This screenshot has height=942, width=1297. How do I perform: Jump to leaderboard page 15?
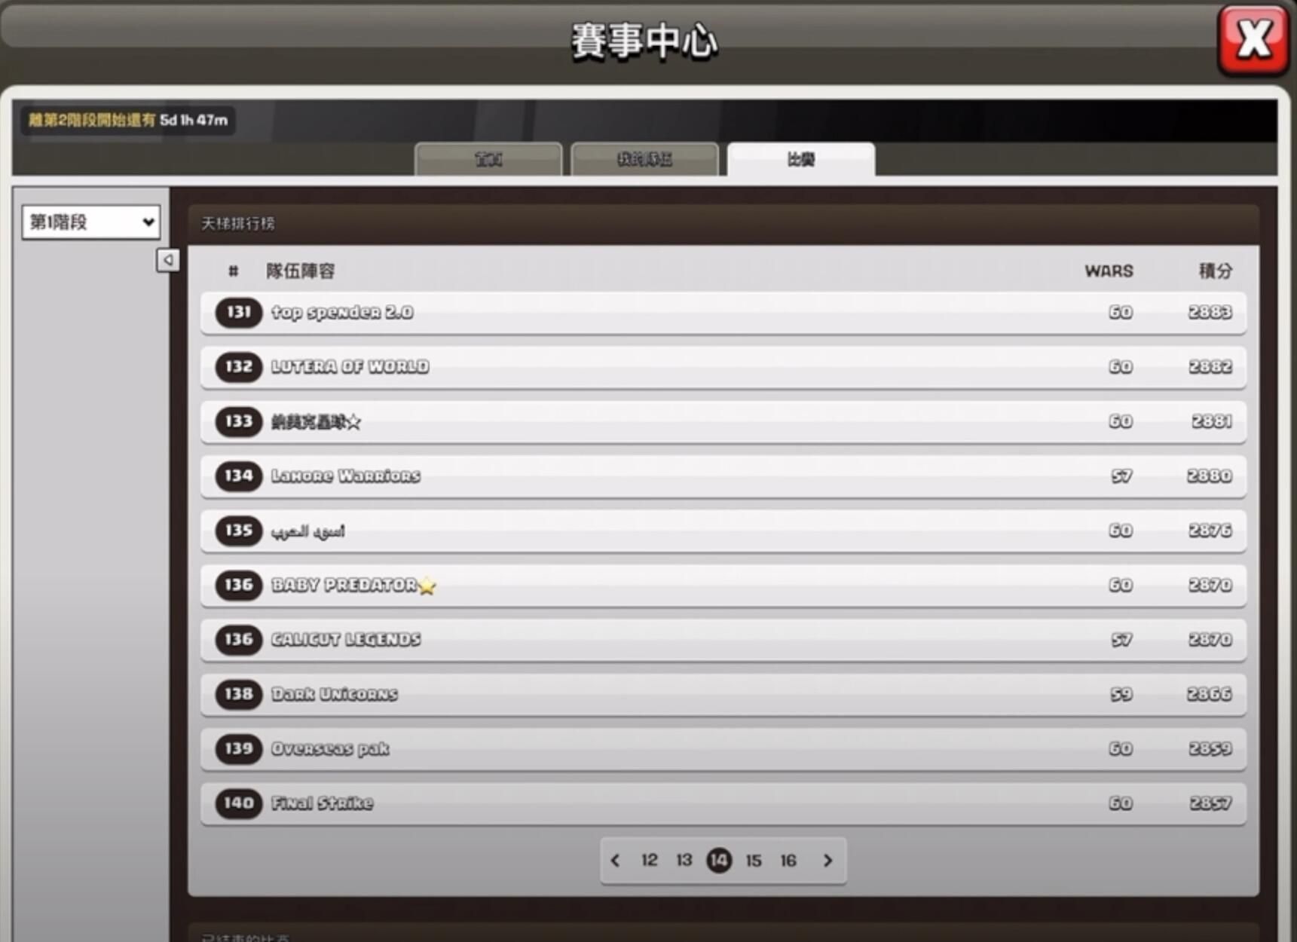pyautogui.click(x=754, y=860)
